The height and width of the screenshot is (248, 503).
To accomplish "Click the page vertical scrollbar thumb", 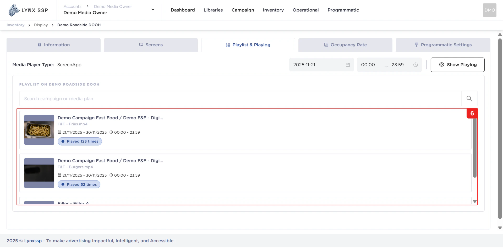I will (x=500, y=128).
